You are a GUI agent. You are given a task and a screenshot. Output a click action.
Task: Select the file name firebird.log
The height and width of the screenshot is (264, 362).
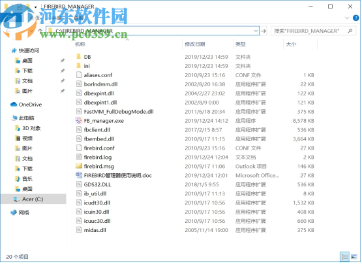pyautogui.click(x=98, y=157)
